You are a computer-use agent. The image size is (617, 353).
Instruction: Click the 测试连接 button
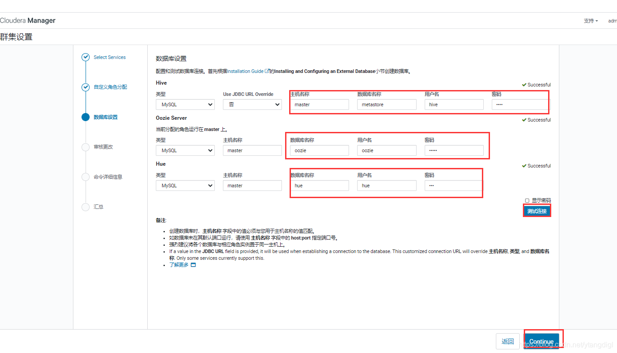537,211
